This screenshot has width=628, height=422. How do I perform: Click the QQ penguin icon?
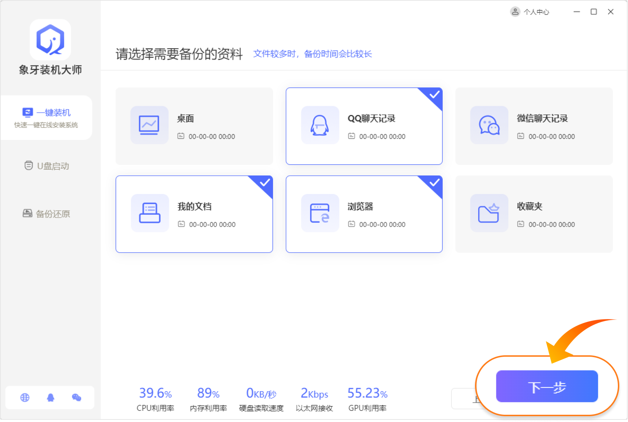(320, 125)
